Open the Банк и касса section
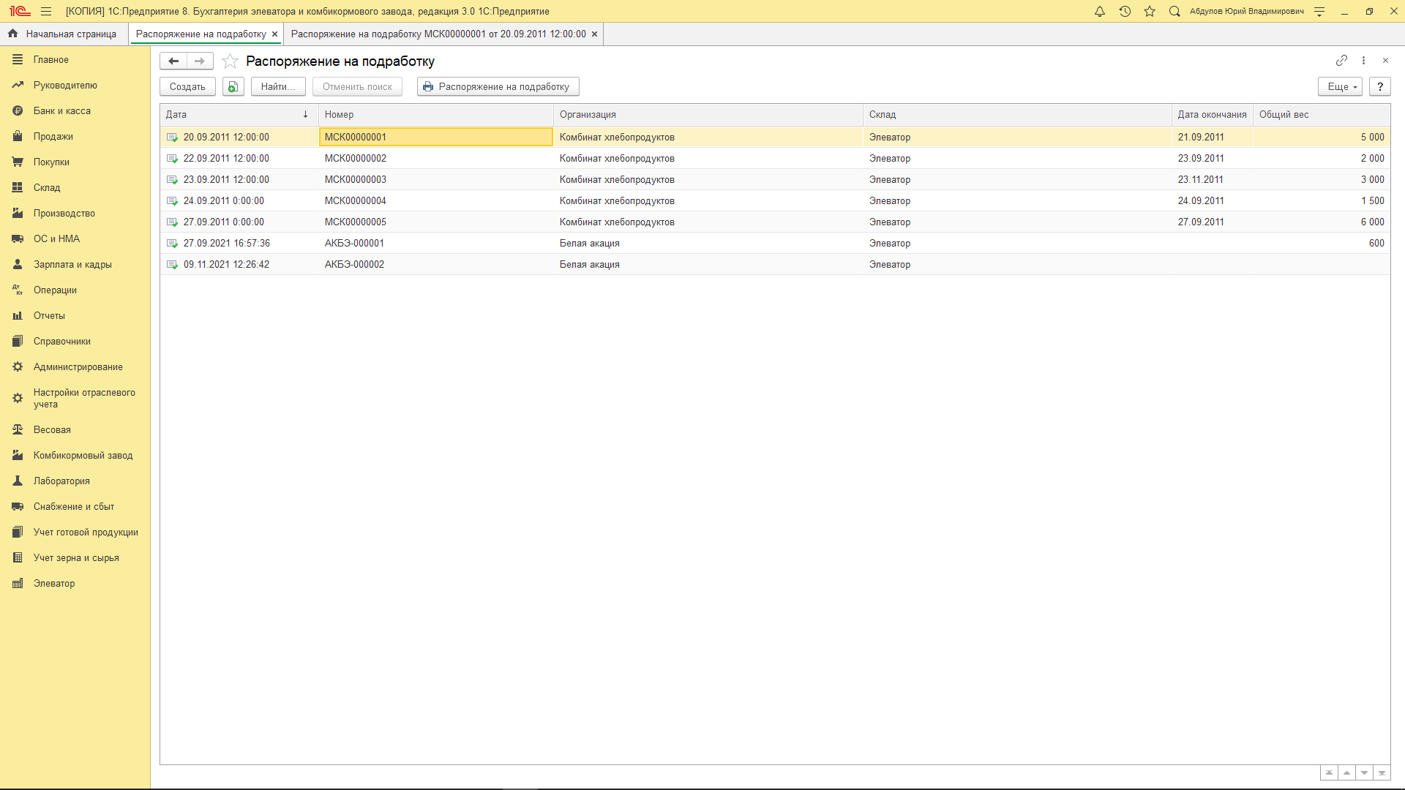Image resolution: width=1405 pixels, height=790 pixels. [75, 111]
